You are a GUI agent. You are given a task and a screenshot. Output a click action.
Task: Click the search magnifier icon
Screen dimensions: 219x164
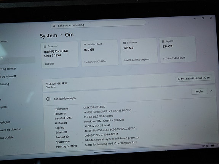[54, 26]
